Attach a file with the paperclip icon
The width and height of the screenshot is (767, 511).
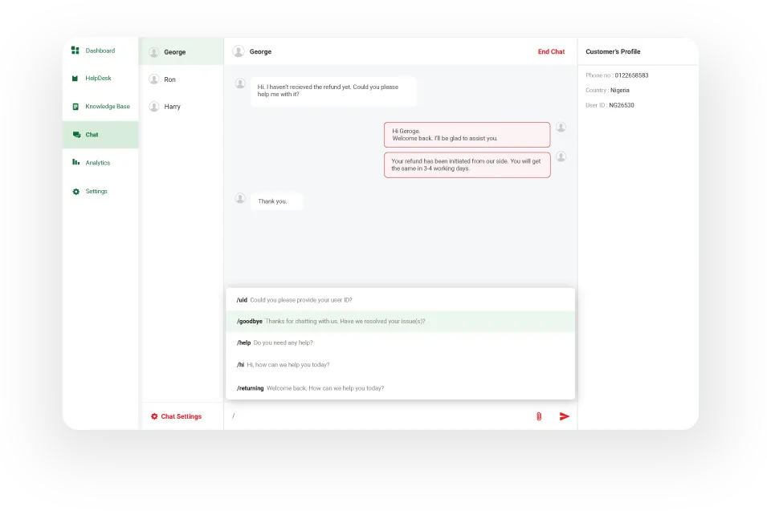537,416
